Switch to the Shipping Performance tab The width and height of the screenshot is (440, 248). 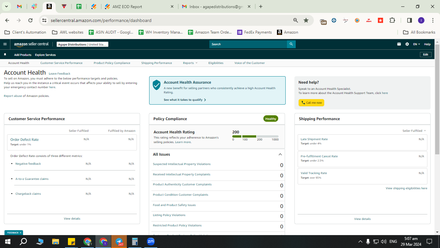coord(157,63)
